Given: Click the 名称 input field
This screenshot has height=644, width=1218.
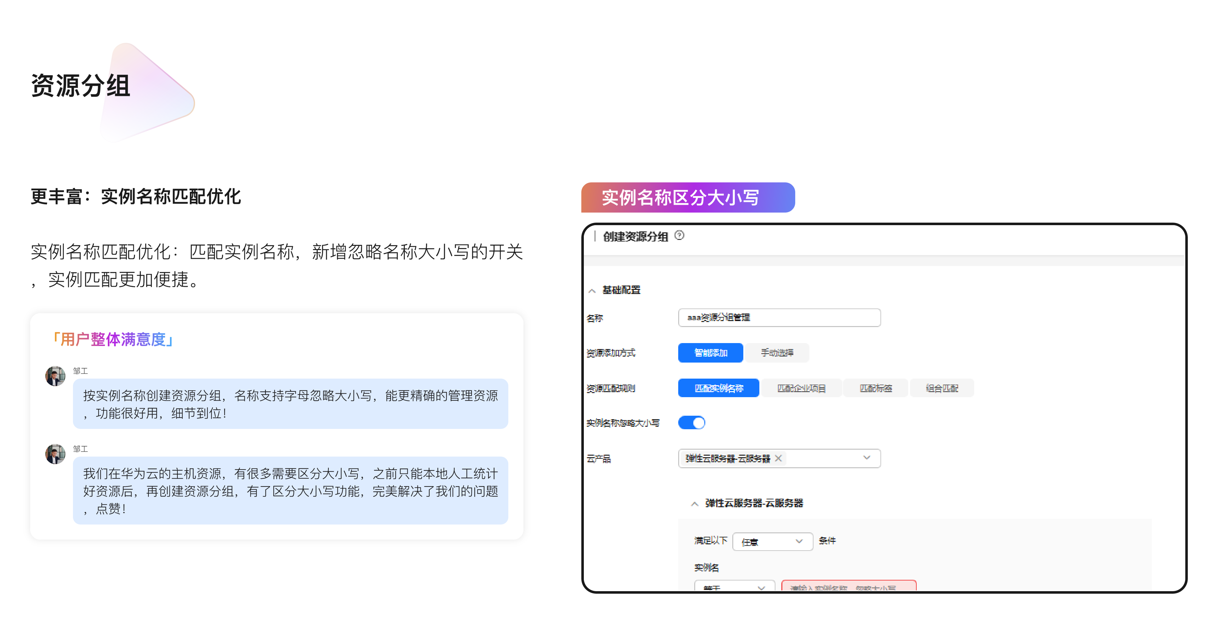Looking at the screenshot, I should (779, 318).
